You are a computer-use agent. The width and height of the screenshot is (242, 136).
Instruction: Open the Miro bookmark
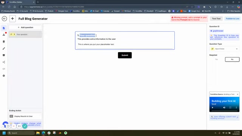(85, 11)
